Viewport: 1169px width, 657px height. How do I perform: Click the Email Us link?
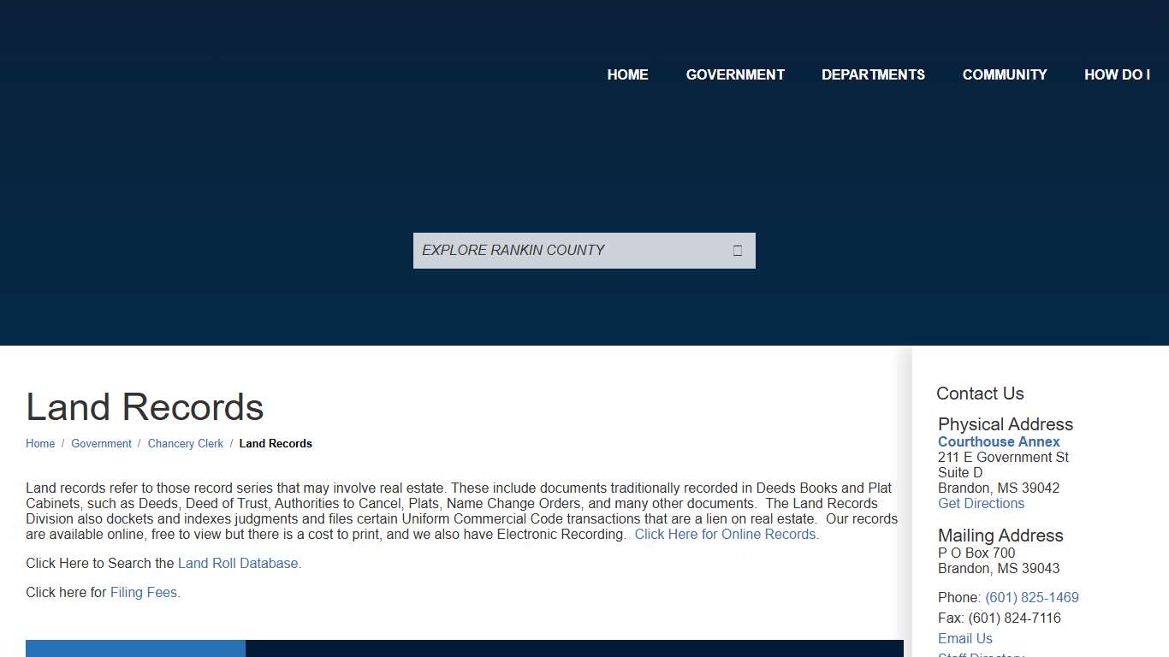pyautogui.click(x=964, y=638)
